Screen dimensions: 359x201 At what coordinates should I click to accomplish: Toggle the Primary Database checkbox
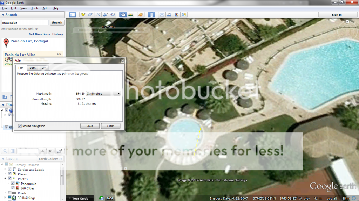click(x=6, y=164)
